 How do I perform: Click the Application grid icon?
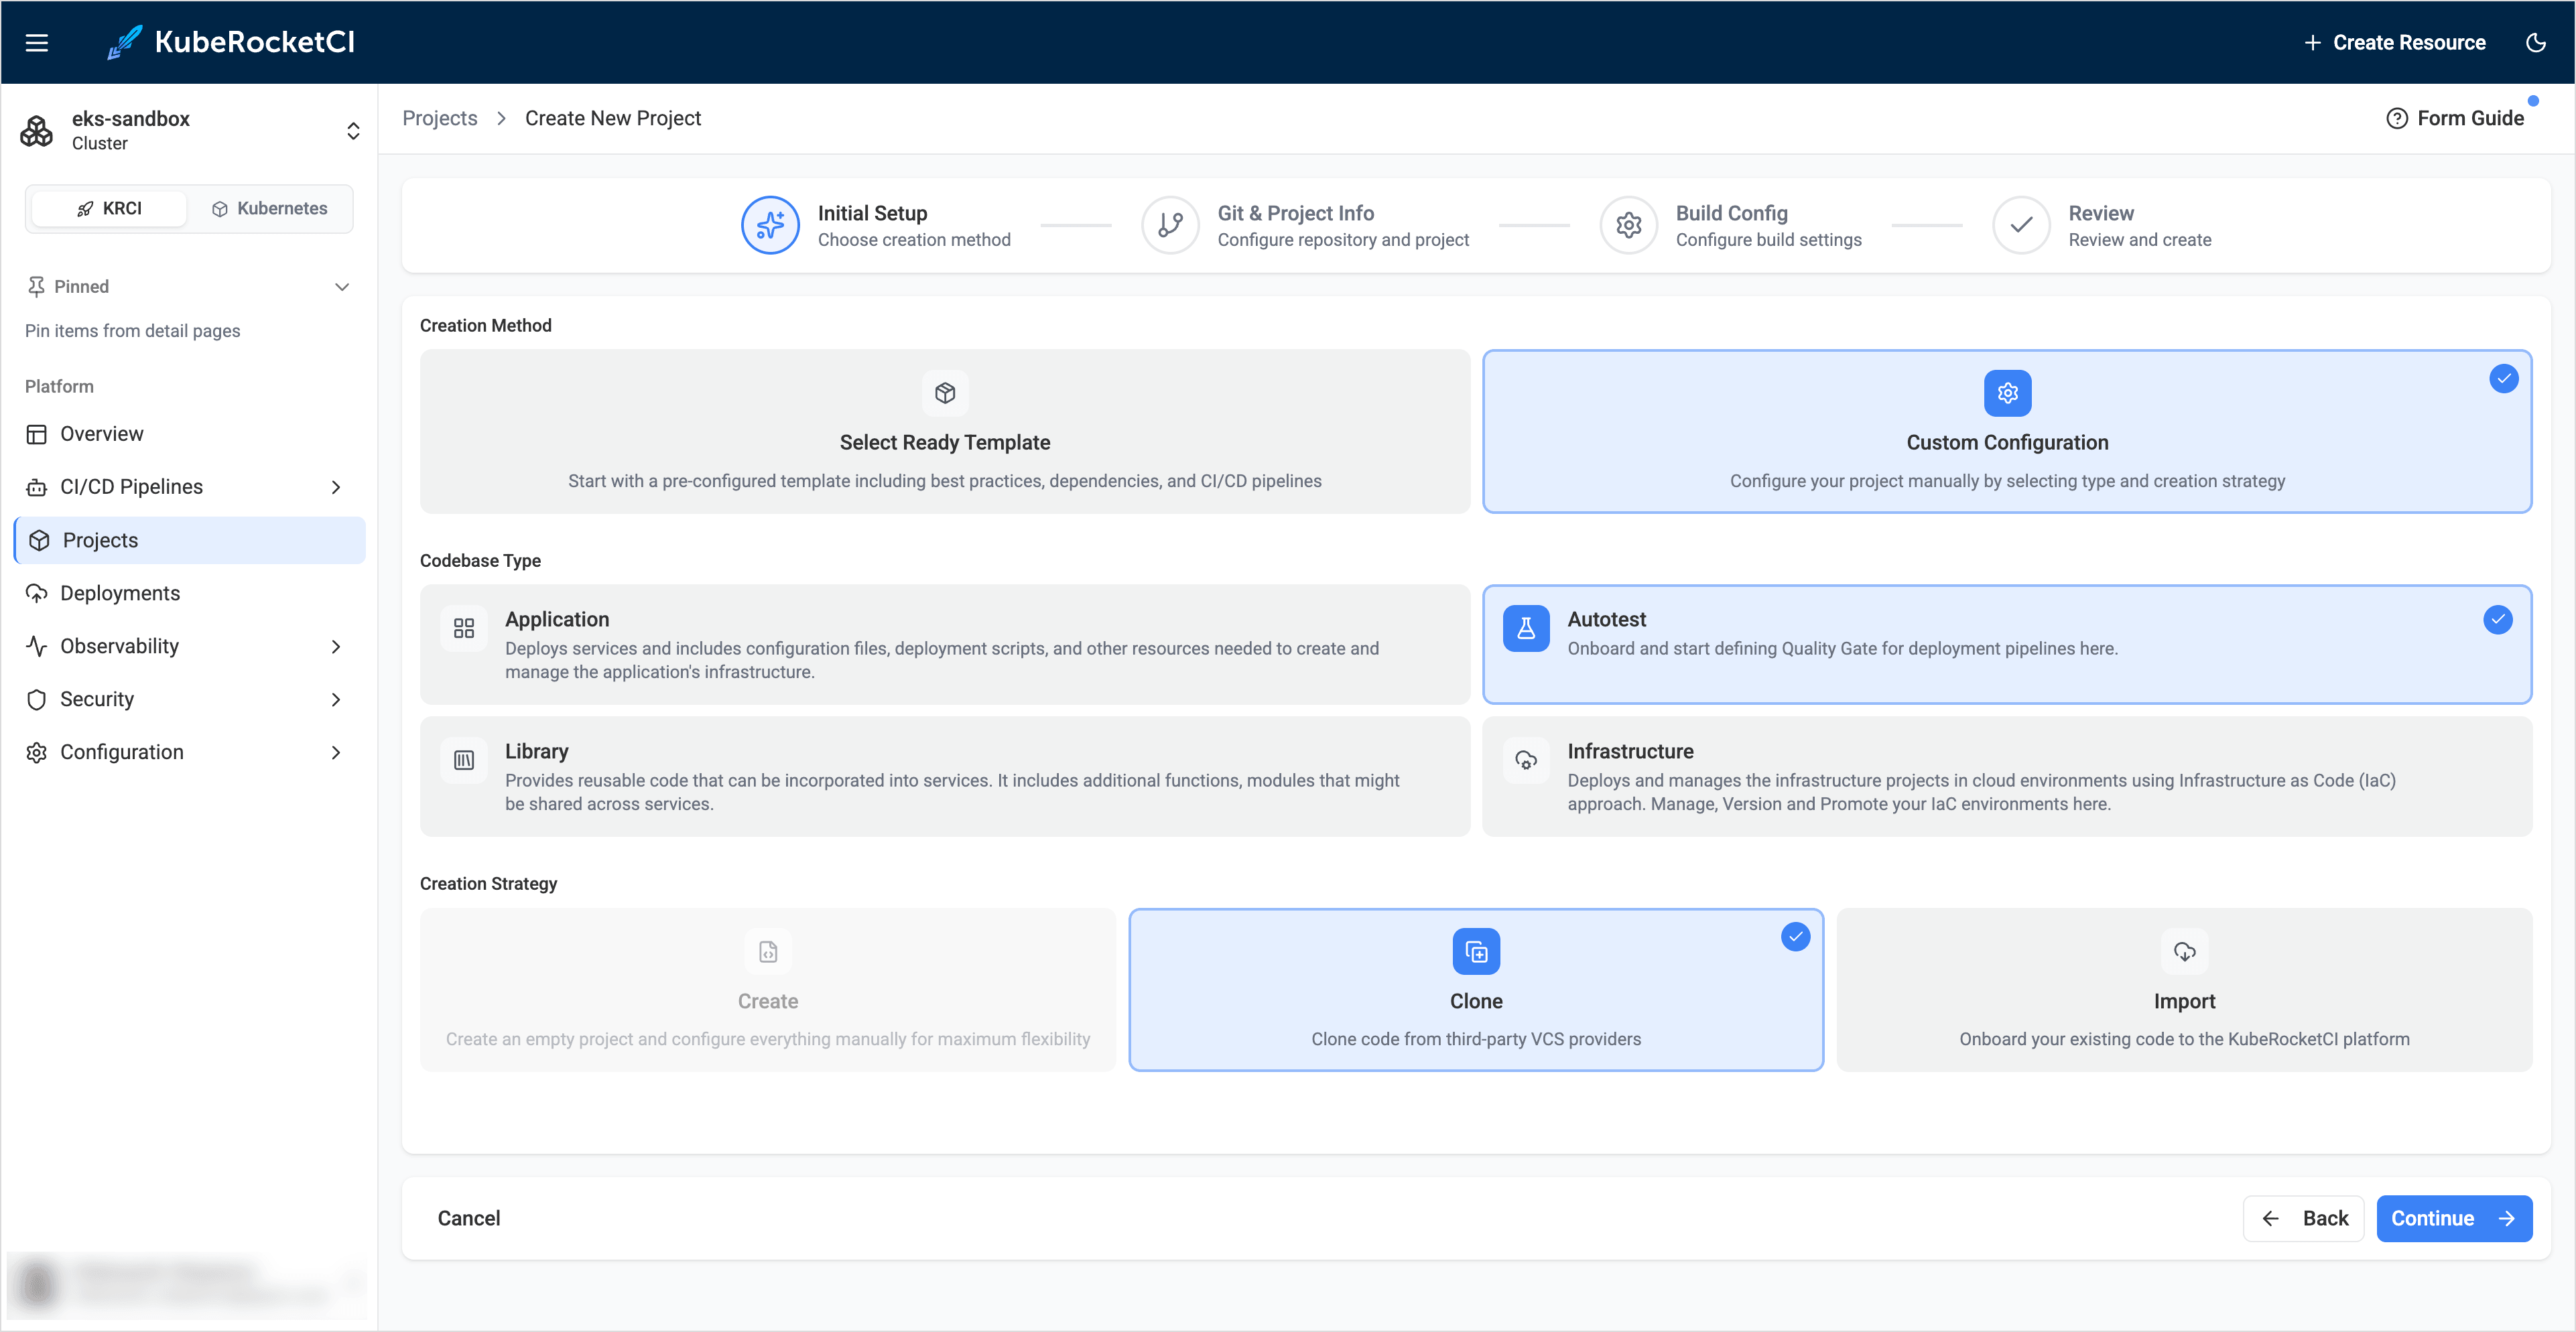tap(464, 628)
